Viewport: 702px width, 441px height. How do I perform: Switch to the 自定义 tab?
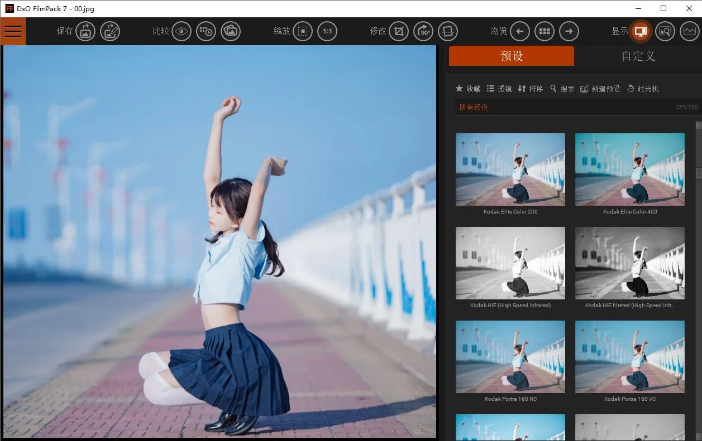coord(638,56)
